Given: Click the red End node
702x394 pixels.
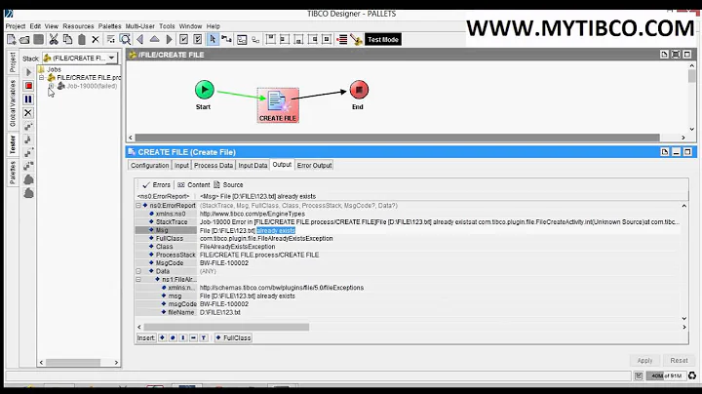Looking at the screenshot, I should pyautogui.click(x=359, y=90).
